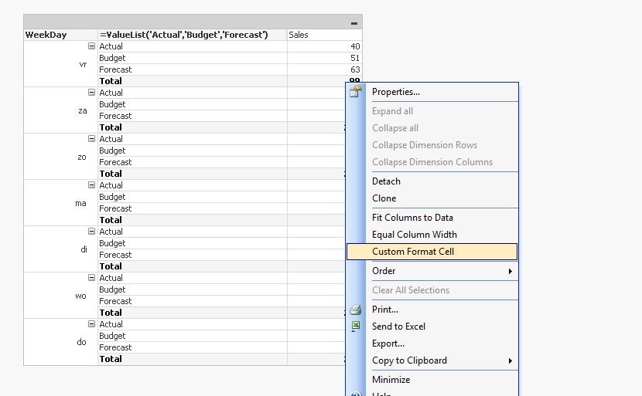The width and height of the screenshot is (642, 396).
Task: Select Equal Column Width option
Action: click(415, 235)
